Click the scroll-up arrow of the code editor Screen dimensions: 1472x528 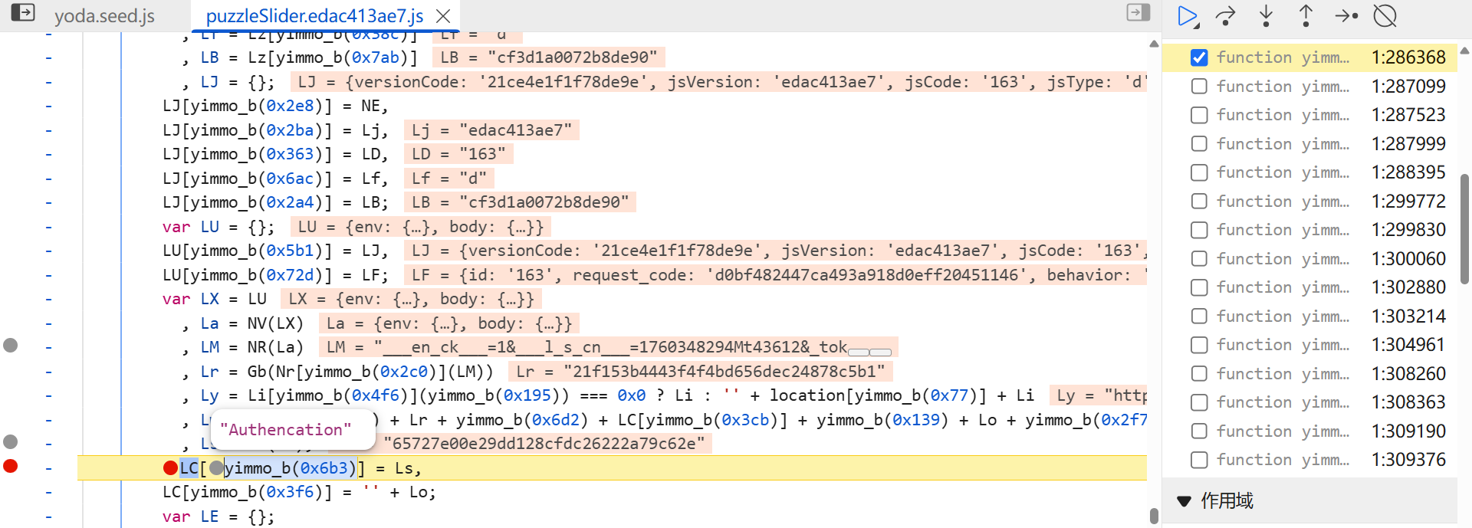[1154, 44]
